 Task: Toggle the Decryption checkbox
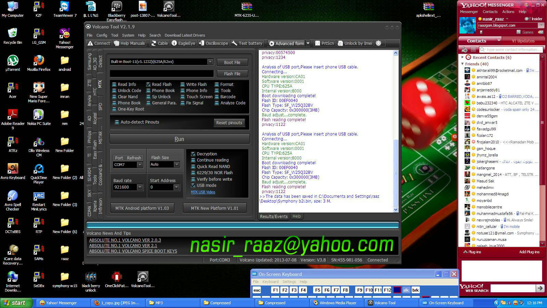(x=193, y=154)
